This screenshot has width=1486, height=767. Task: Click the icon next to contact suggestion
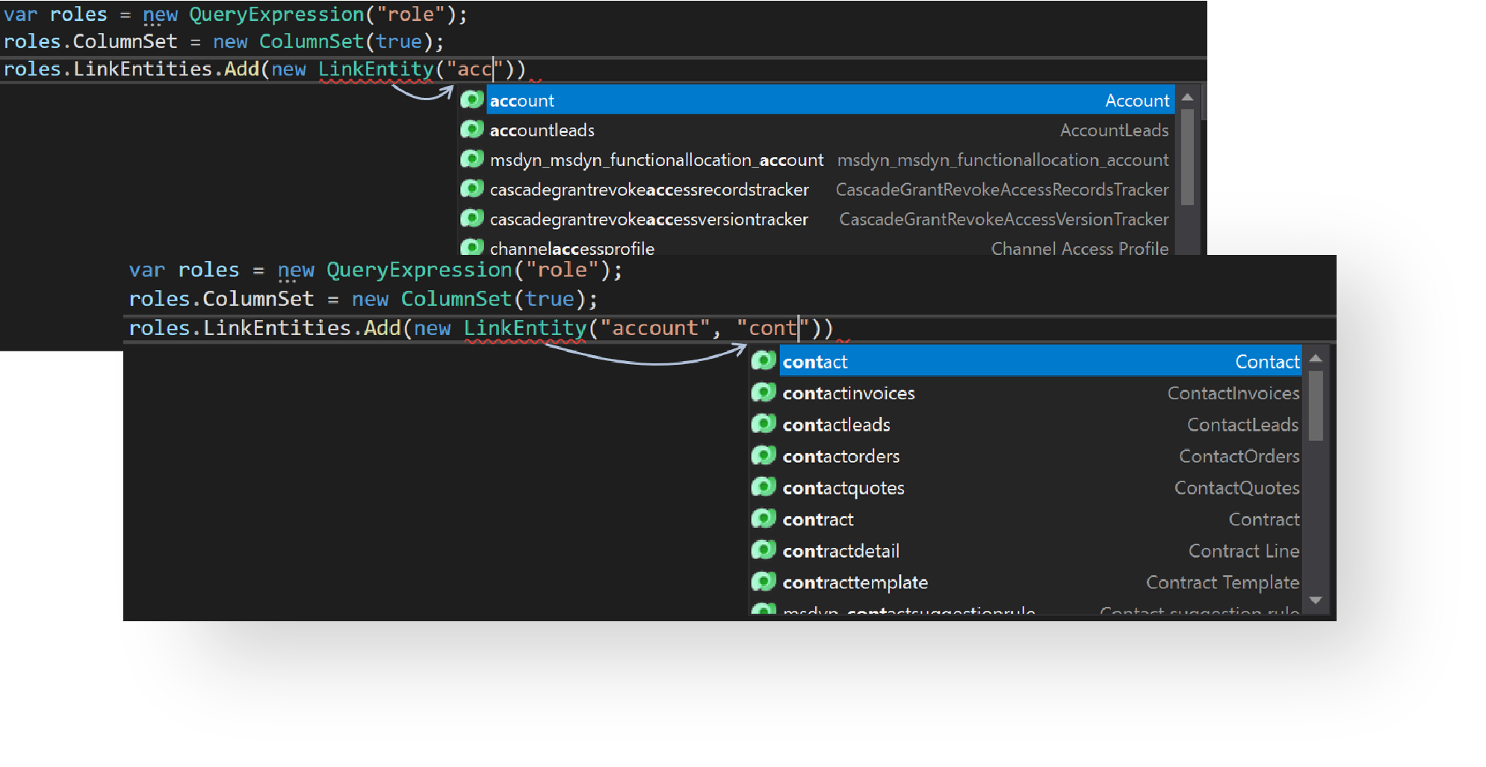click(x=764, y=361)
